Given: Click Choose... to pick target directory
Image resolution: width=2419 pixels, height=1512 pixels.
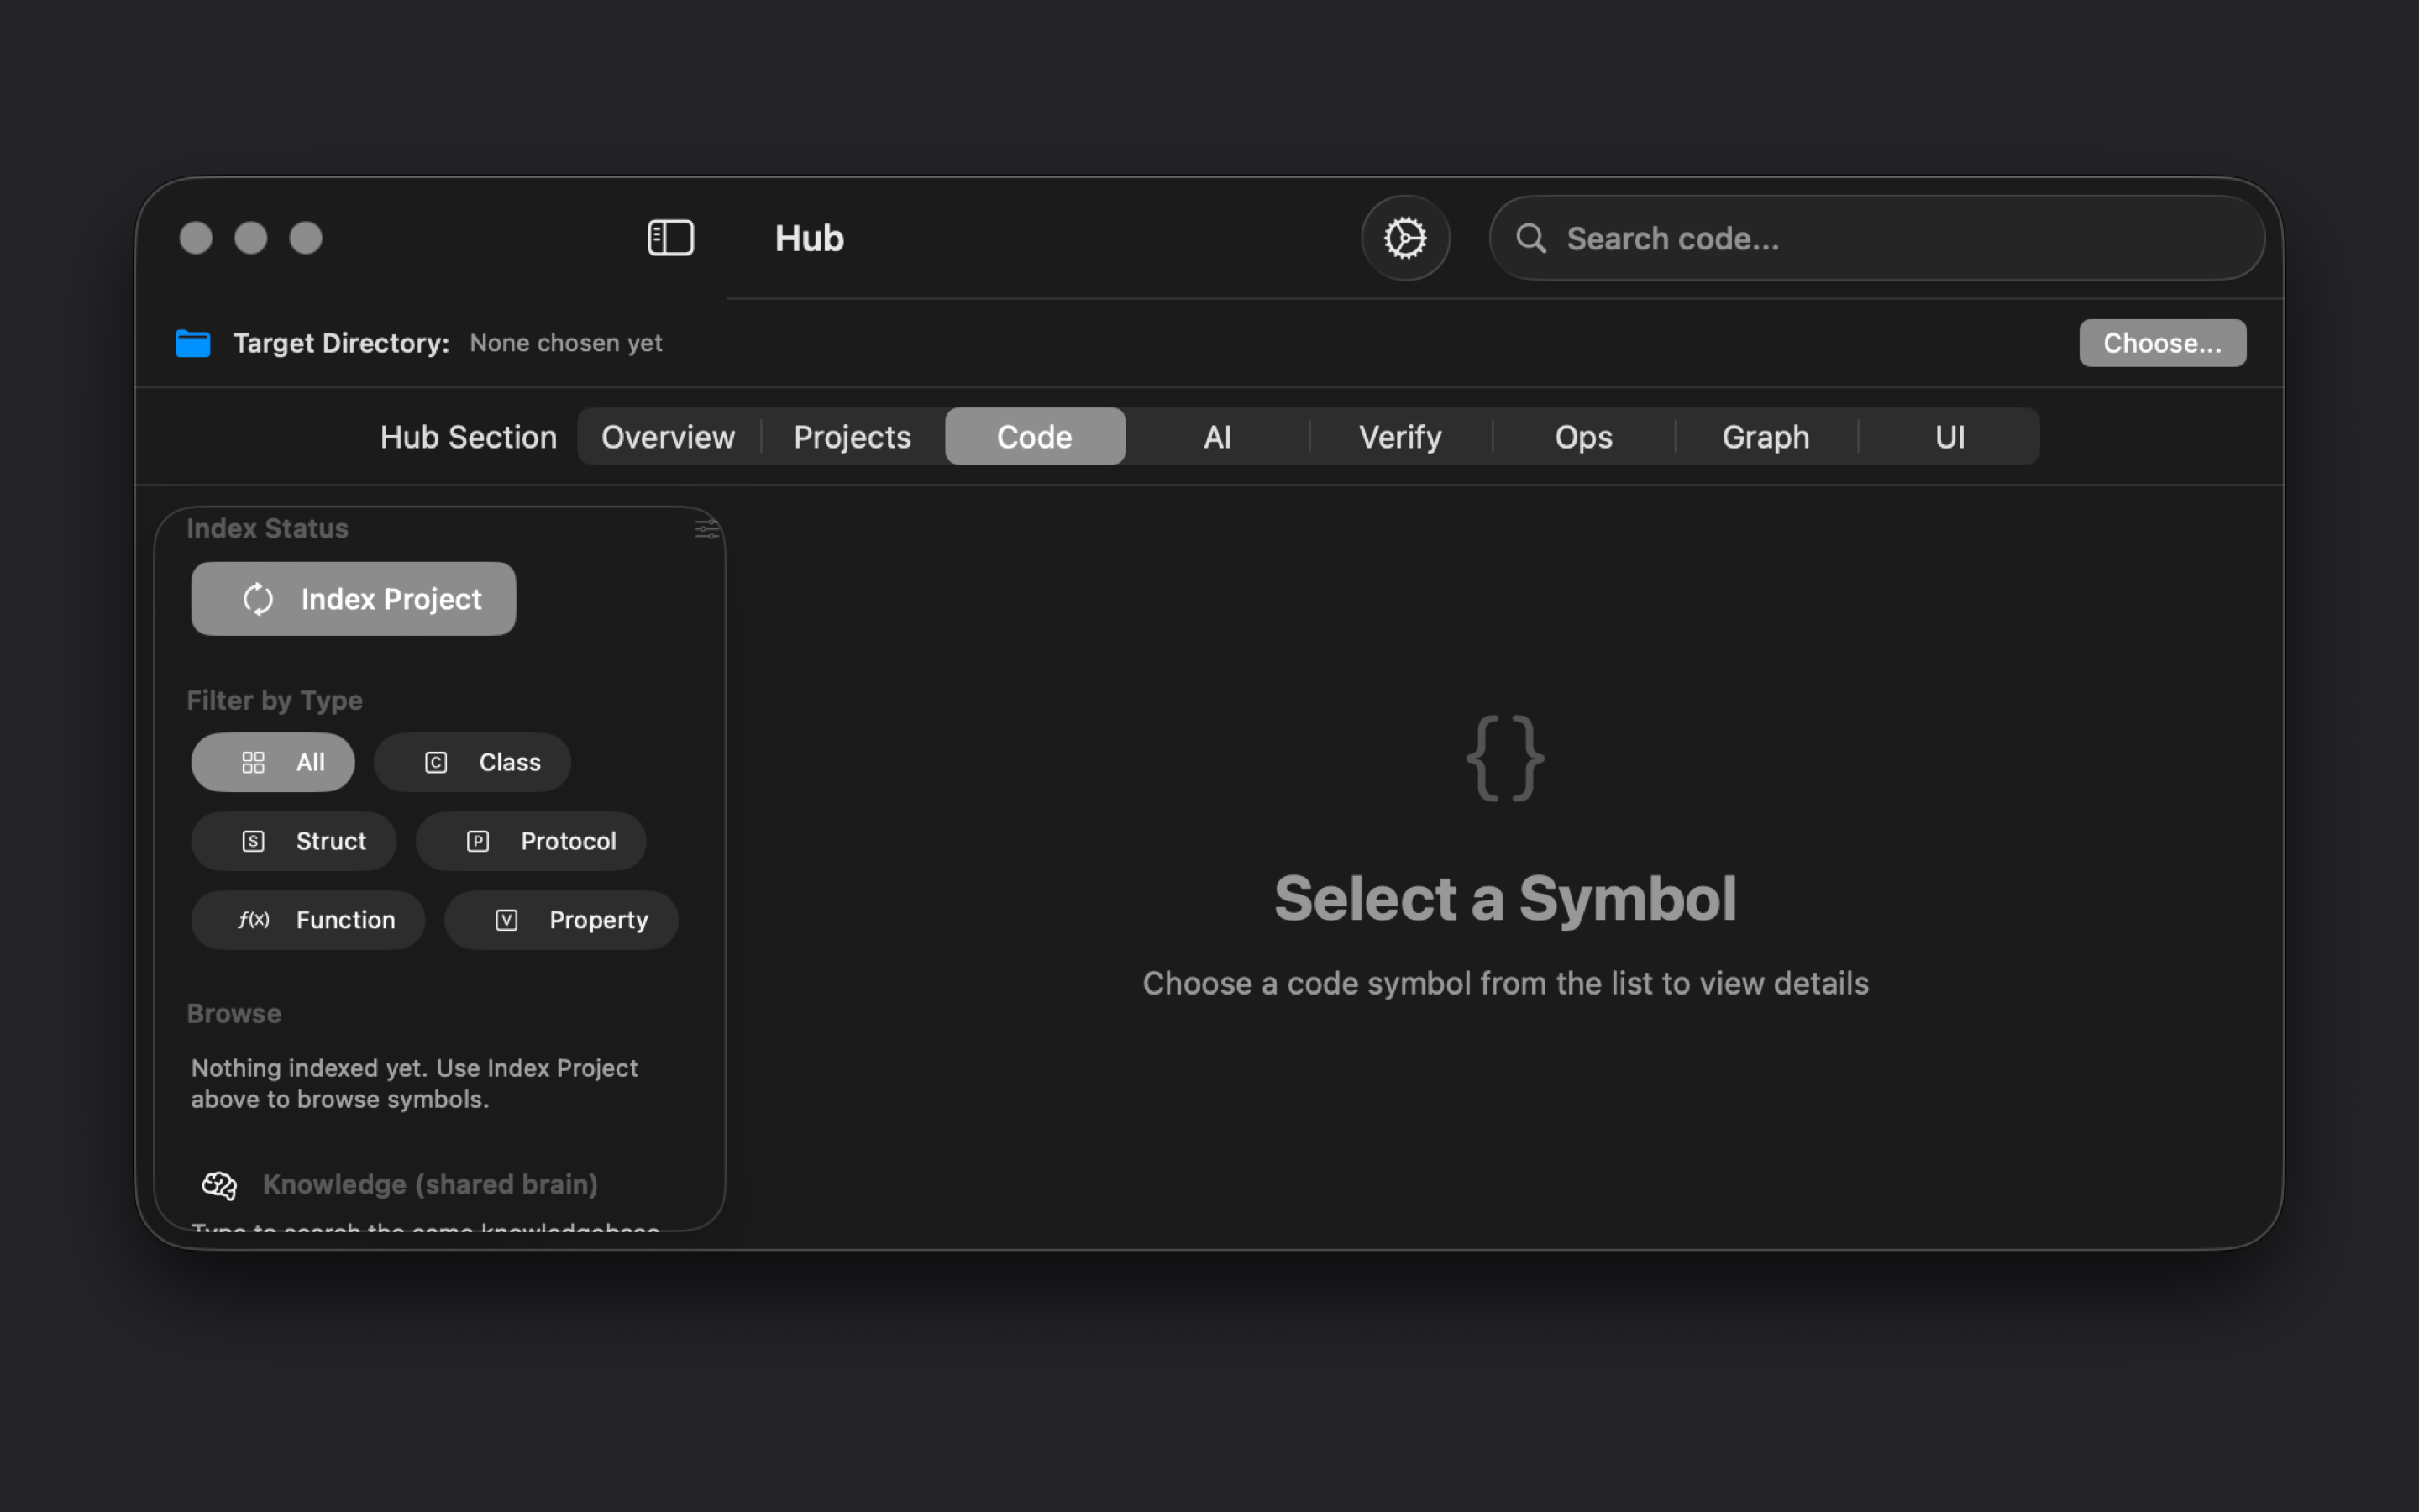Looking at the screenshot, I should tap(2162, 343).
